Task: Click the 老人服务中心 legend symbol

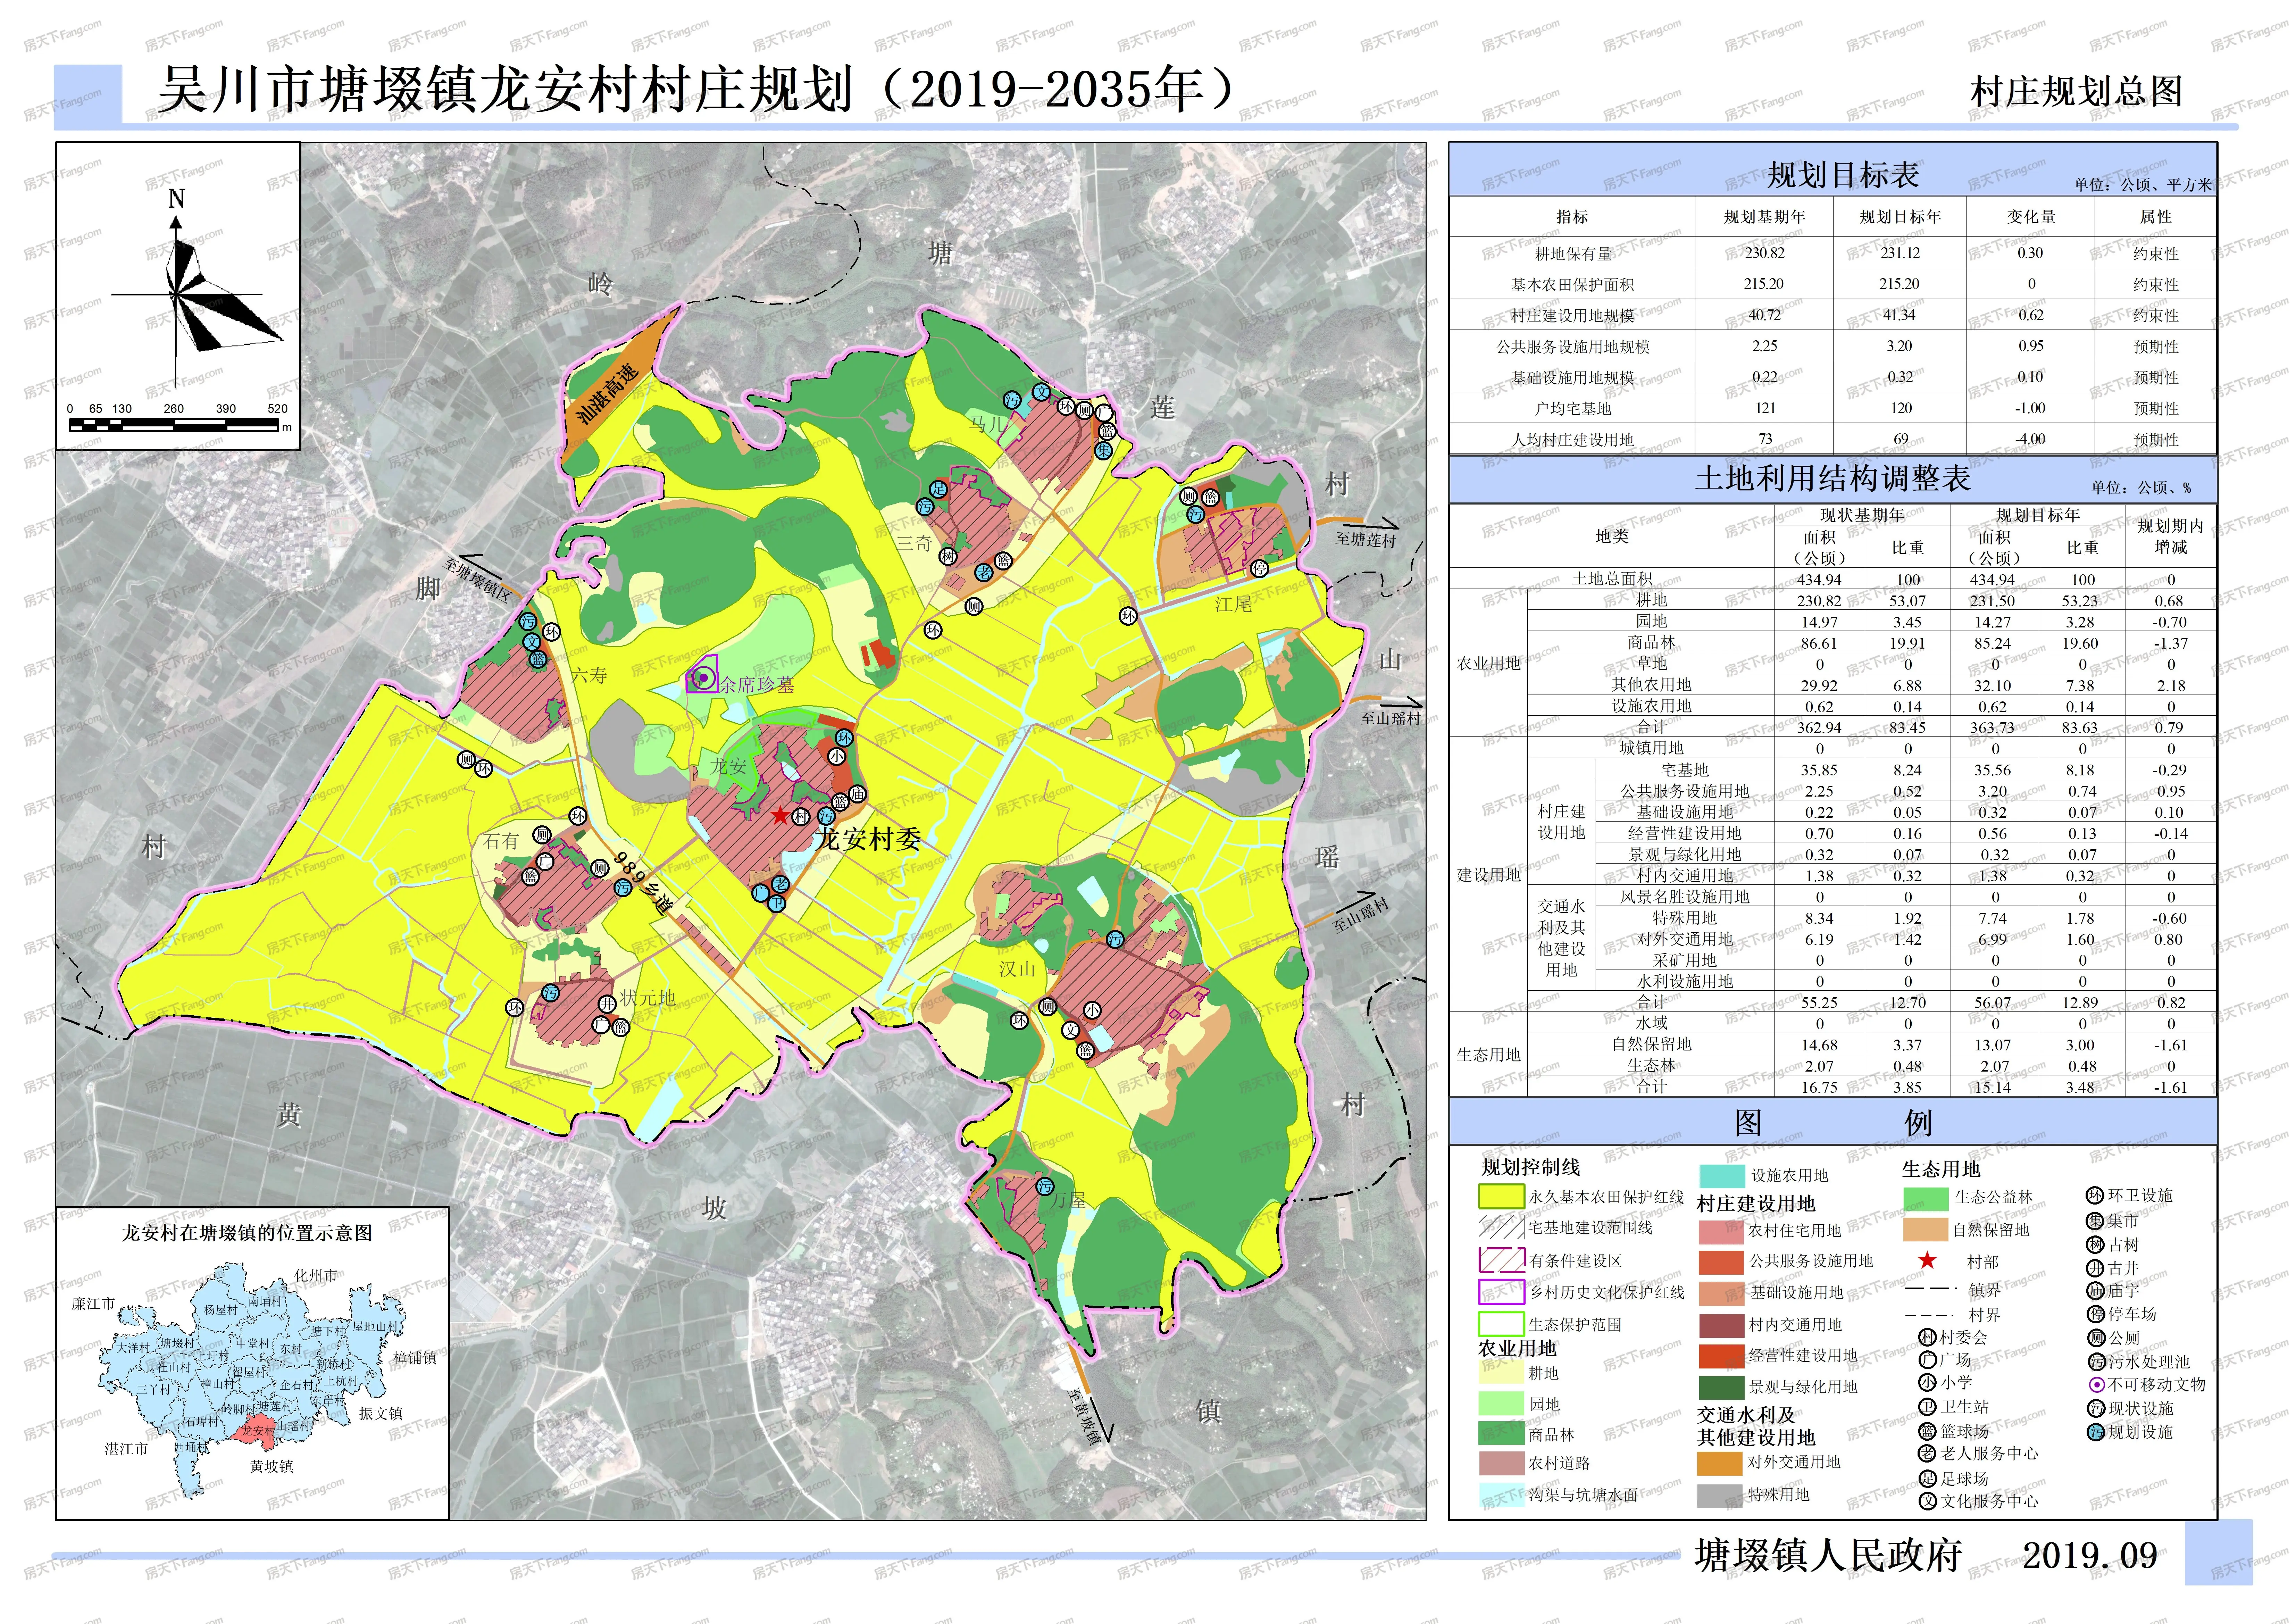Action: pos(1927,1454)
